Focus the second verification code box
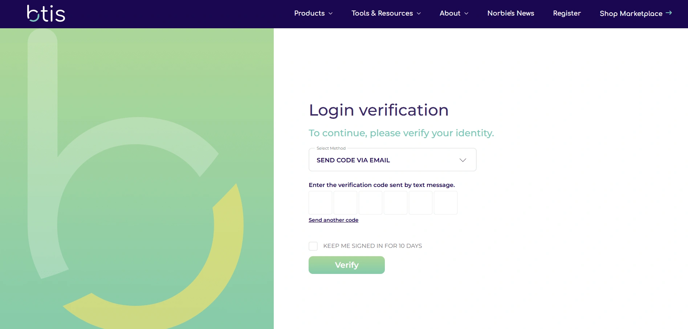This screenshot has width=688, height=329. tap(345, 203)
